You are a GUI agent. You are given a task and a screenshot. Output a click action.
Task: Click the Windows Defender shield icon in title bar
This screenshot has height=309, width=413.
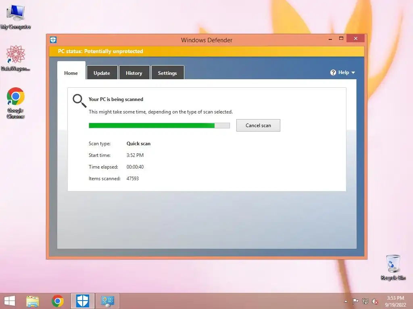pos(53,40)
